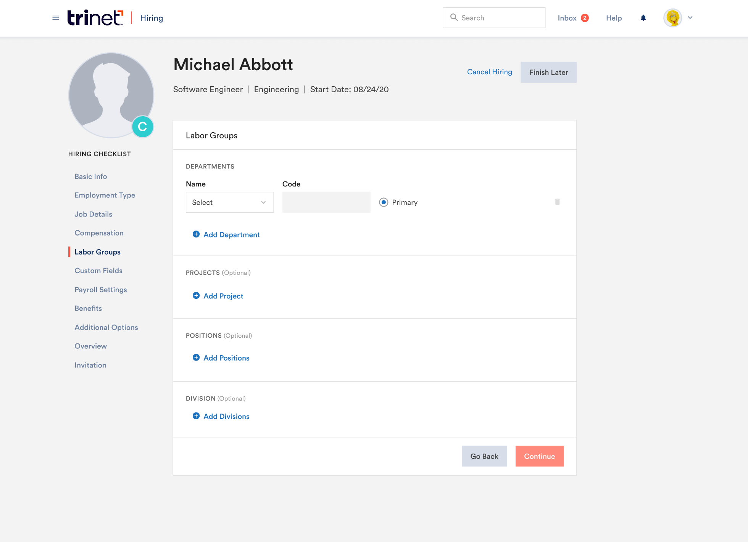This screenshot has height=542, width=748.
Task: Click the Add Department link
Action: click(231, 235)
